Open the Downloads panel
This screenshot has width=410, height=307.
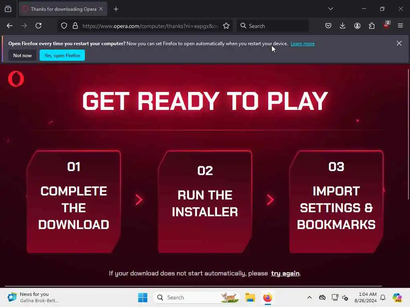343,26
